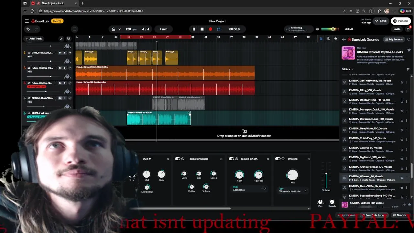
Task: Open the Compress mode dropdown
Action: (249, 189)
